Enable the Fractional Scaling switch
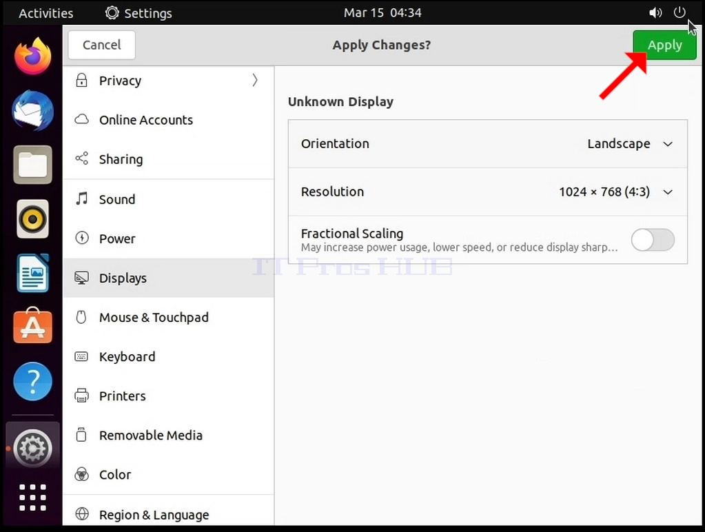This screenshot has height=532, width=705. tap(653, 240)
